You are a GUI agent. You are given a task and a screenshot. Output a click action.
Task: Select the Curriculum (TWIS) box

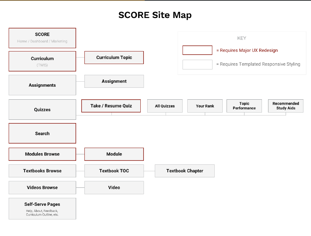pyautogui.click(x=42, y=61)
